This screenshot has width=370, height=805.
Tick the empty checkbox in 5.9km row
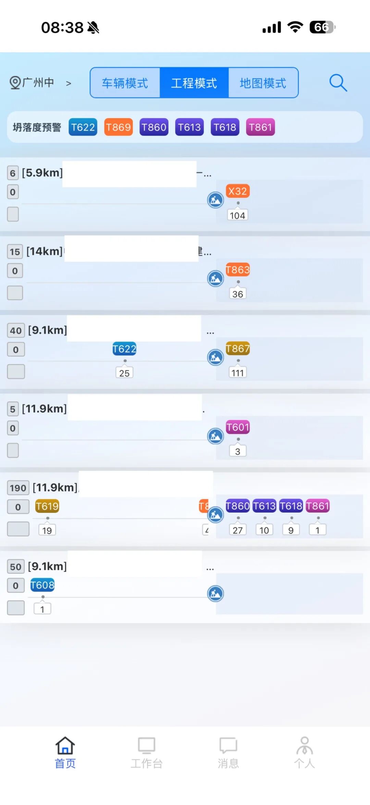(x=13, y=214)
